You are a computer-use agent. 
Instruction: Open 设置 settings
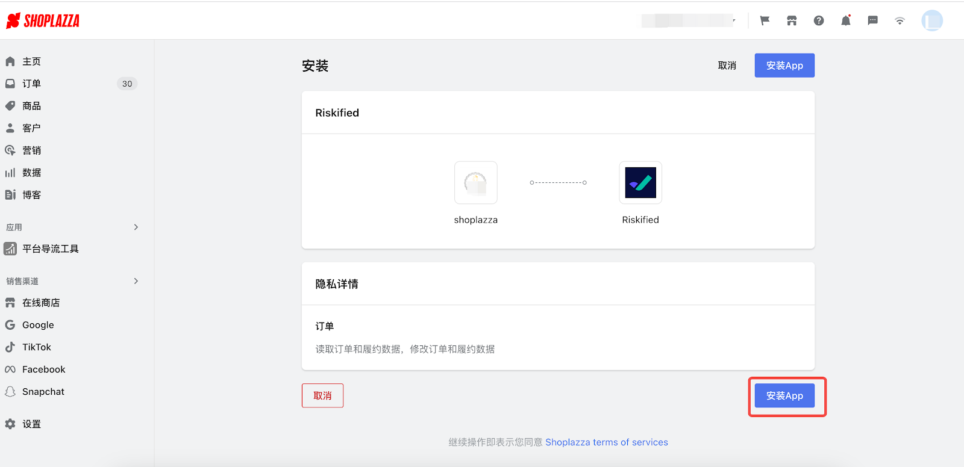(x=32, y=424)
